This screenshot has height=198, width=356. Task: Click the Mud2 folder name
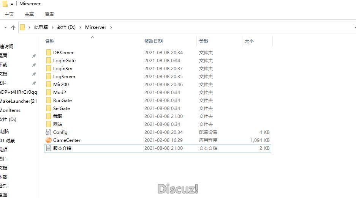point(60,93)
